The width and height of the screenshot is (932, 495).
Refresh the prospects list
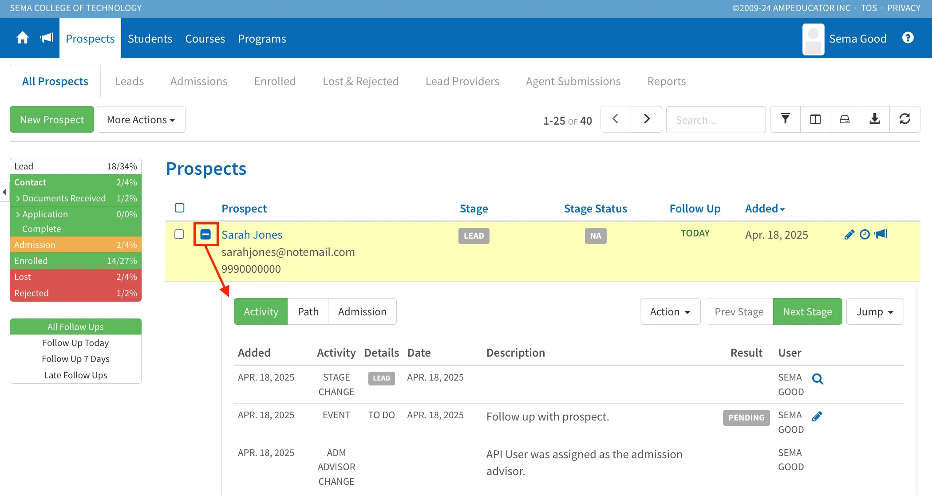tap(904, 119)
